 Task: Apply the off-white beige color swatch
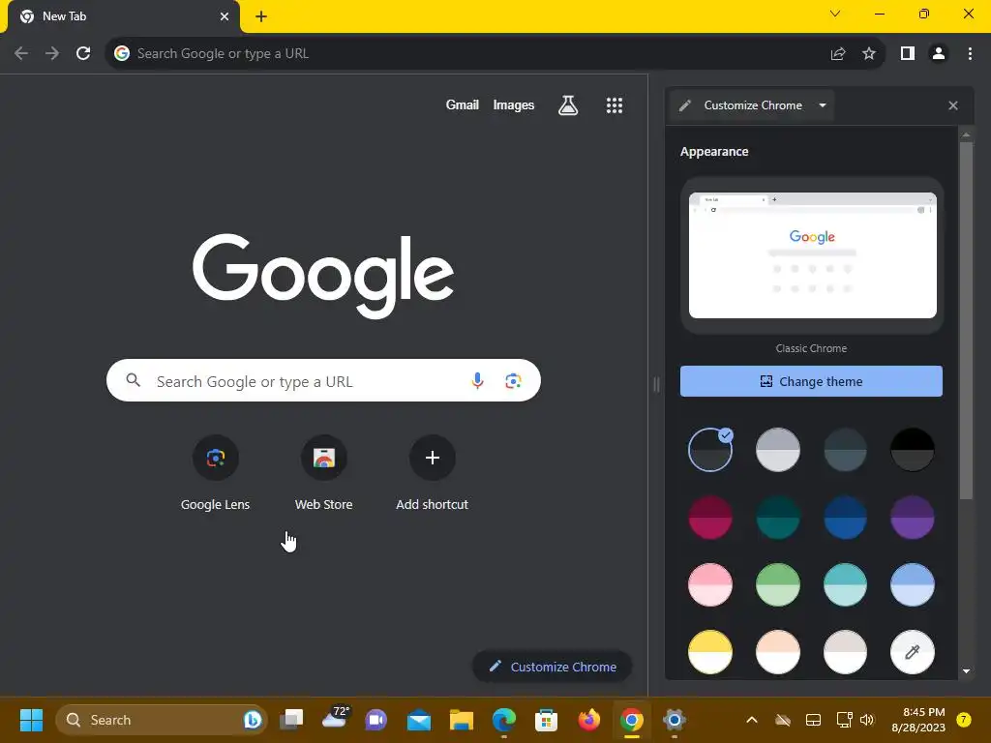click(845, 652)
